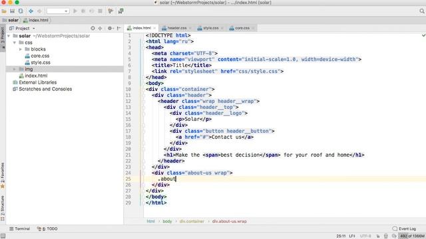Click the div.about-us.wrap editor breadcrumb
Image resolution: width=426 pixels, height=239 pixels.
click(x=229, y=221)
